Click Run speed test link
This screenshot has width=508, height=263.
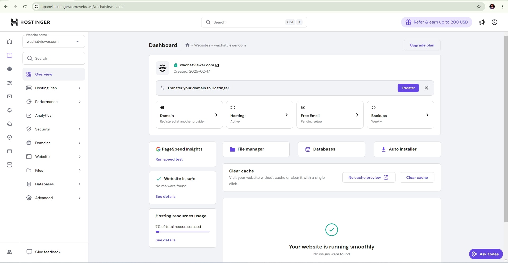(x=169, y=159)
